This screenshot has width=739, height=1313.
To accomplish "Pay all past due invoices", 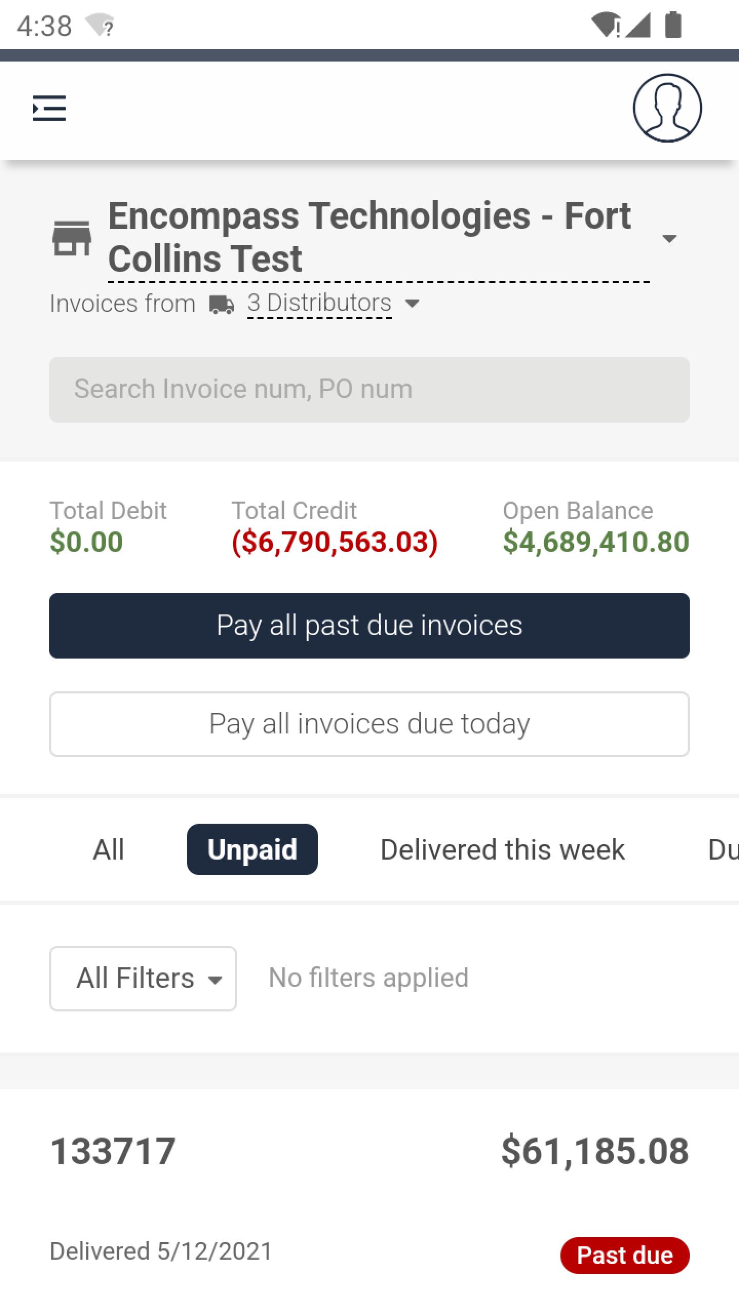I will click(x=369, y=626).
